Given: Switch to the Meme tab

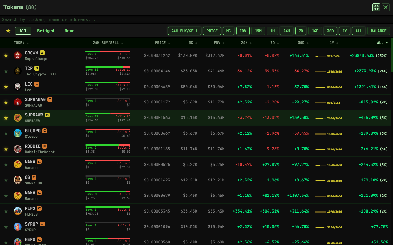Looking at the screenshot, I should [69, 31].
